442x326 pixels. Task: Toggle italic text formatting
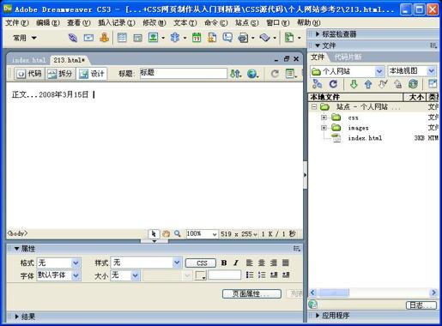[x=236, y=263]
